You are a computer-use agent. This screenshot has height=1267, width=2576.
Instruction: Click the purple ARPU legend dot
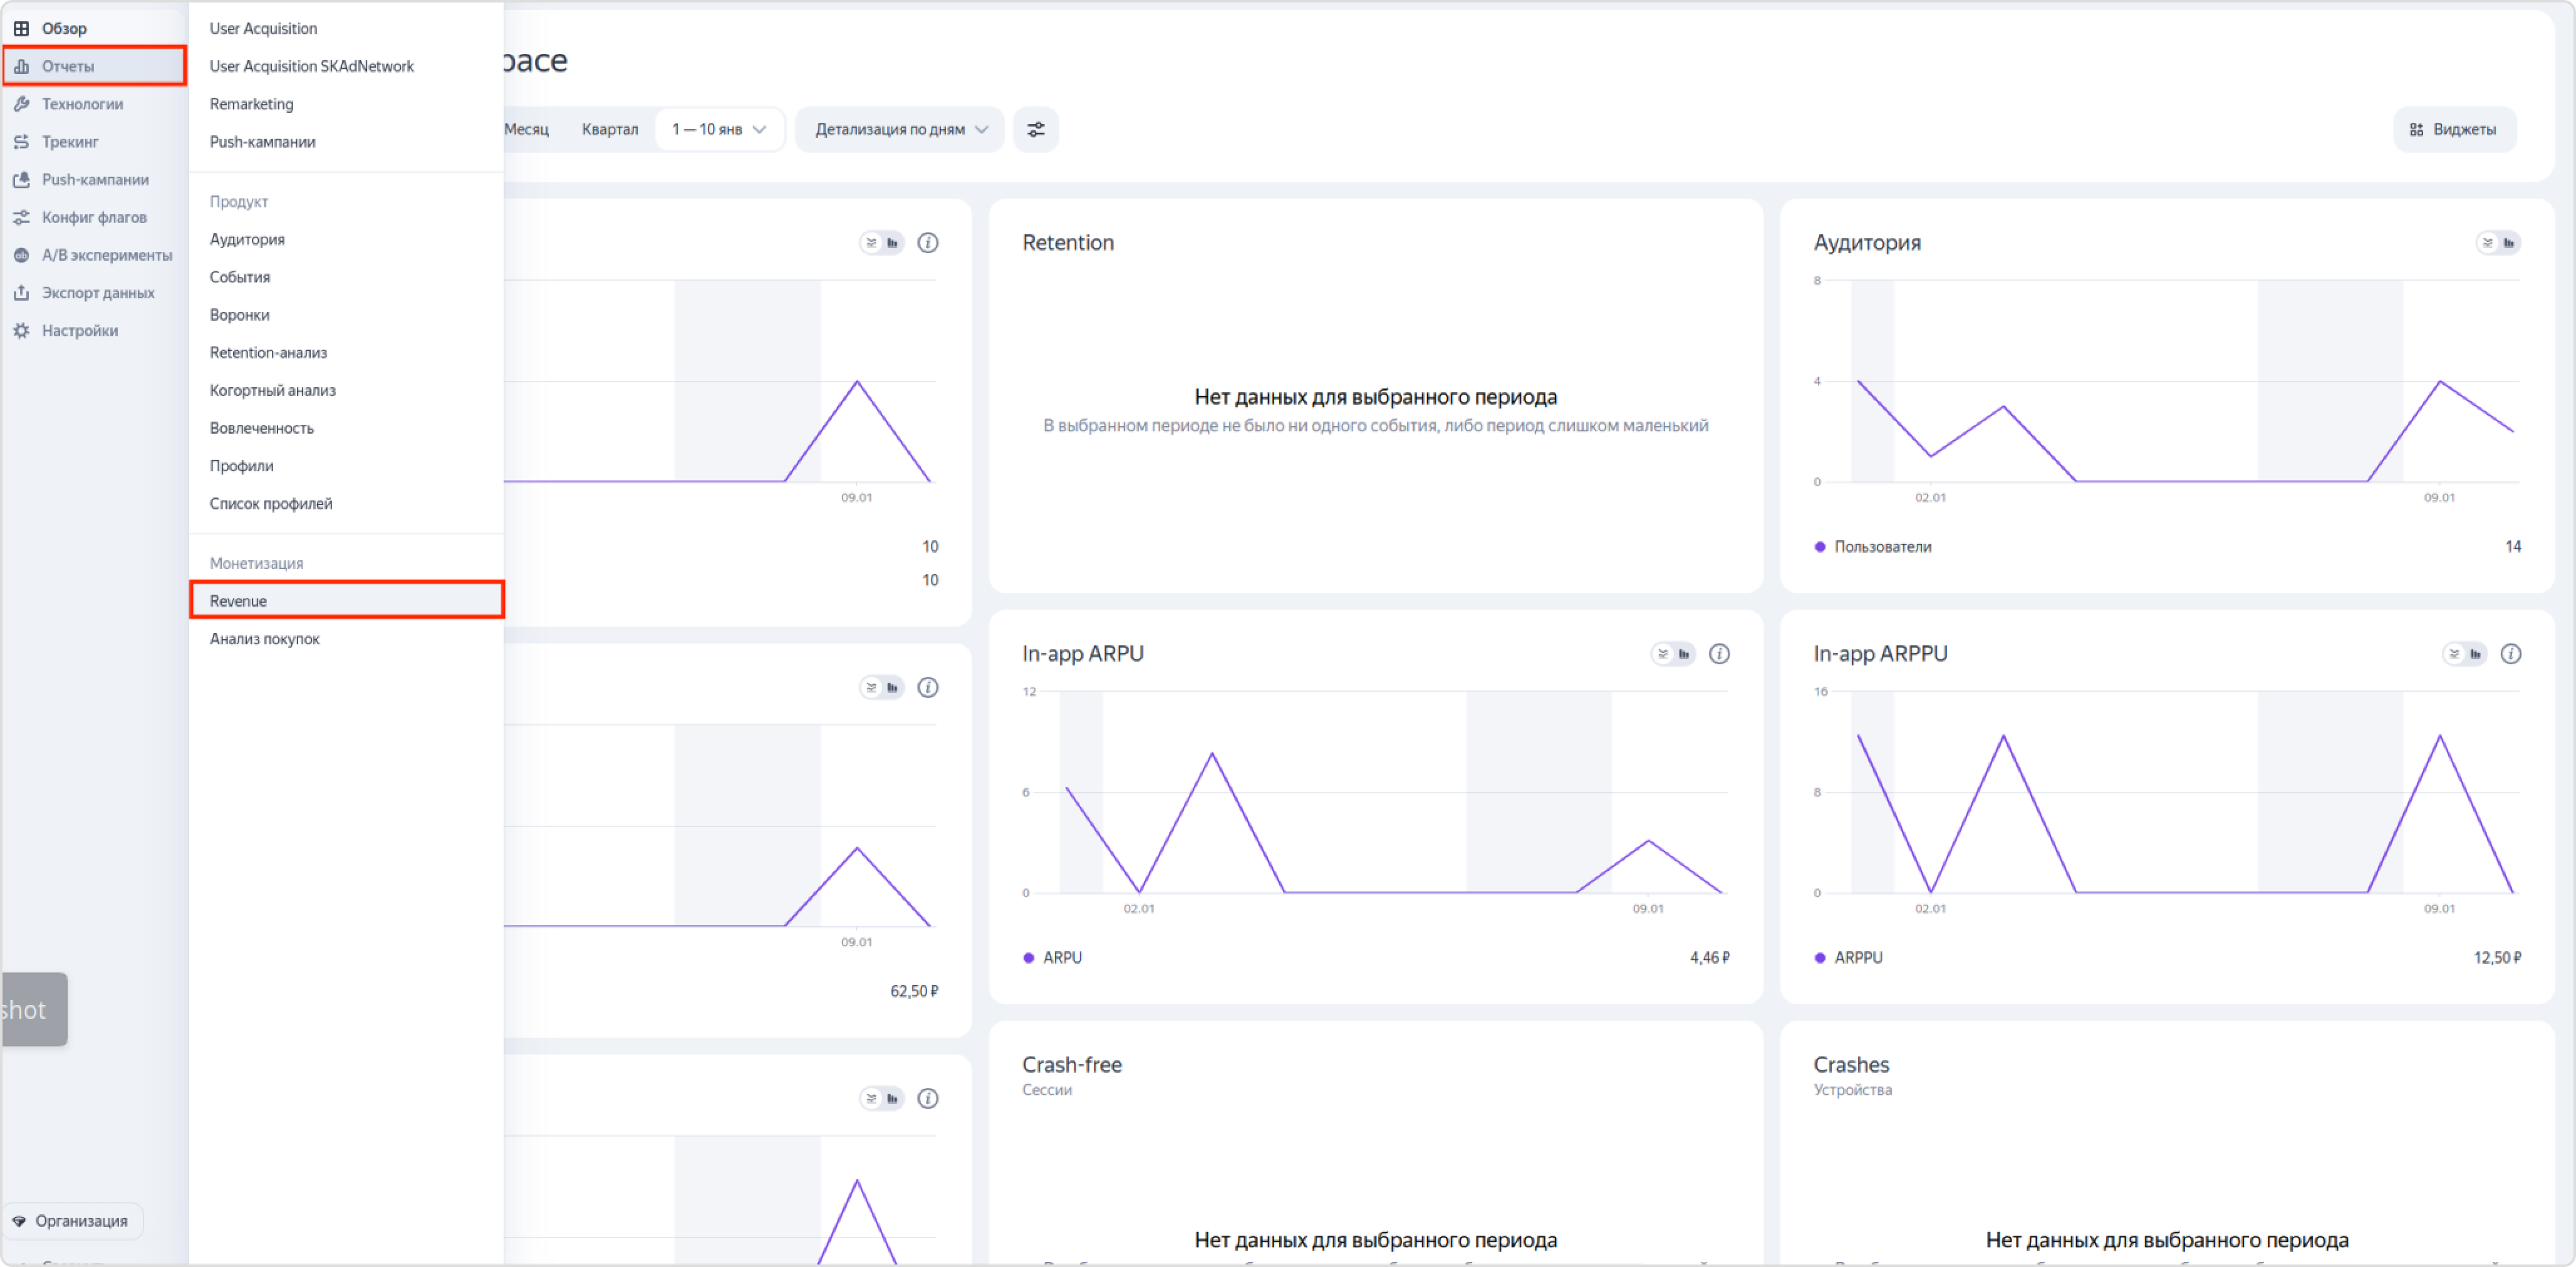coord(1028,958)
